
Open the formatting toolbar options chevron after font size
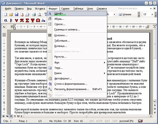[156, 15]
